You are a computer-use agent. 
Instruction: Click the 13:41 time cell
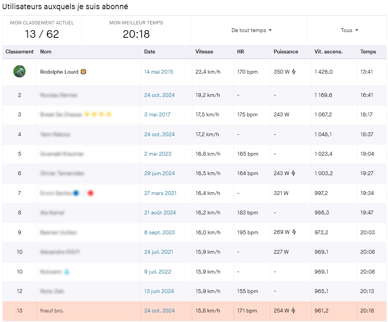pyautogui.click(x=367, y=72)
